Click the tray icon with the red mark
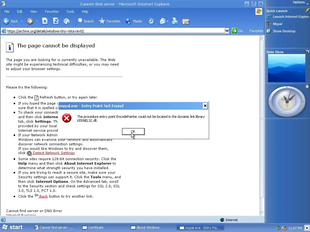This screenshot has width=310, height=232. (x=284, y=228)
